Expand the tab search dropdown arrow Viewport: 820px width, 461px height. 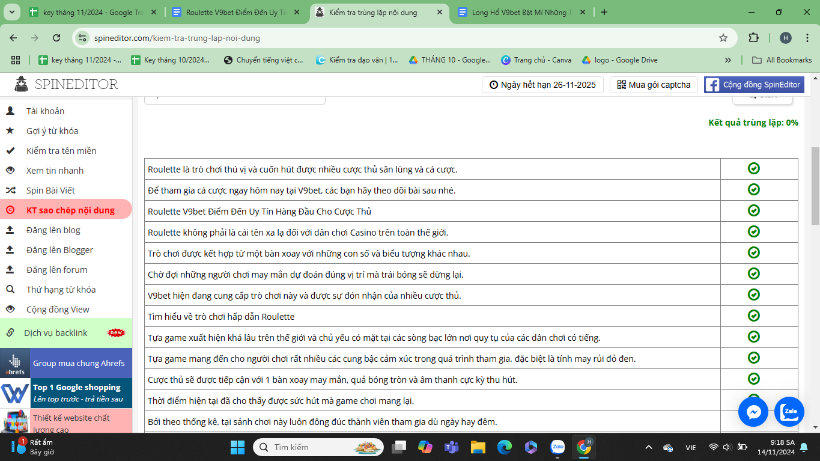(x=11, y=13)
